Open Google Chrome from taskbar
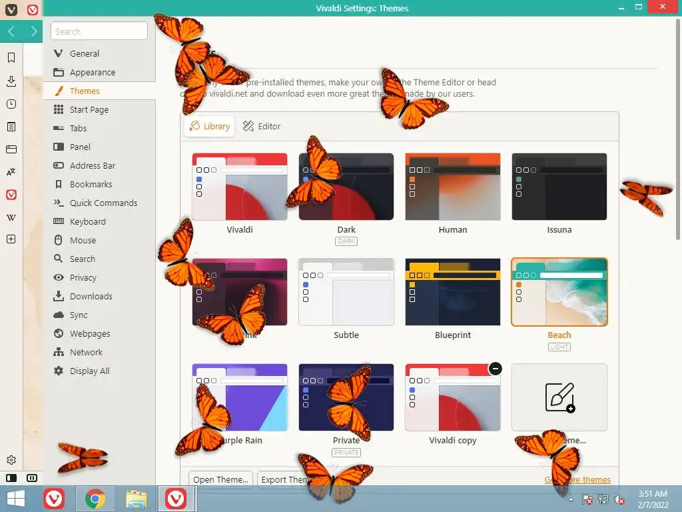682x512 pixels. coord(95,499)
